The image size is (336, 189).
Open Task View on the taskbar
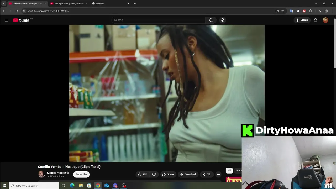63,186
